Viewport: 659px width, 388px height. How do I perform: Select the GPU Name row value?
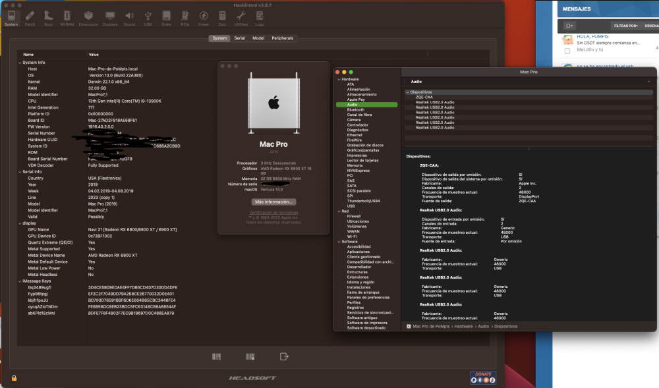[132, 230]
